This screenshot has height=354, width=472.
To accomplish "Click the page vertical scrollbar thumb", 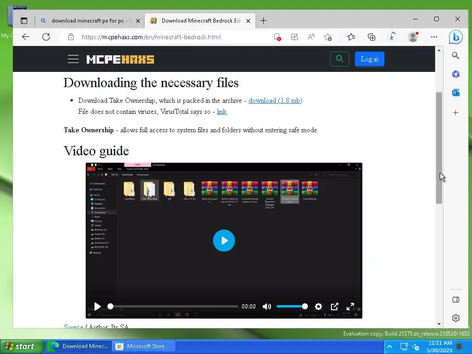I will tap(439, 148).
